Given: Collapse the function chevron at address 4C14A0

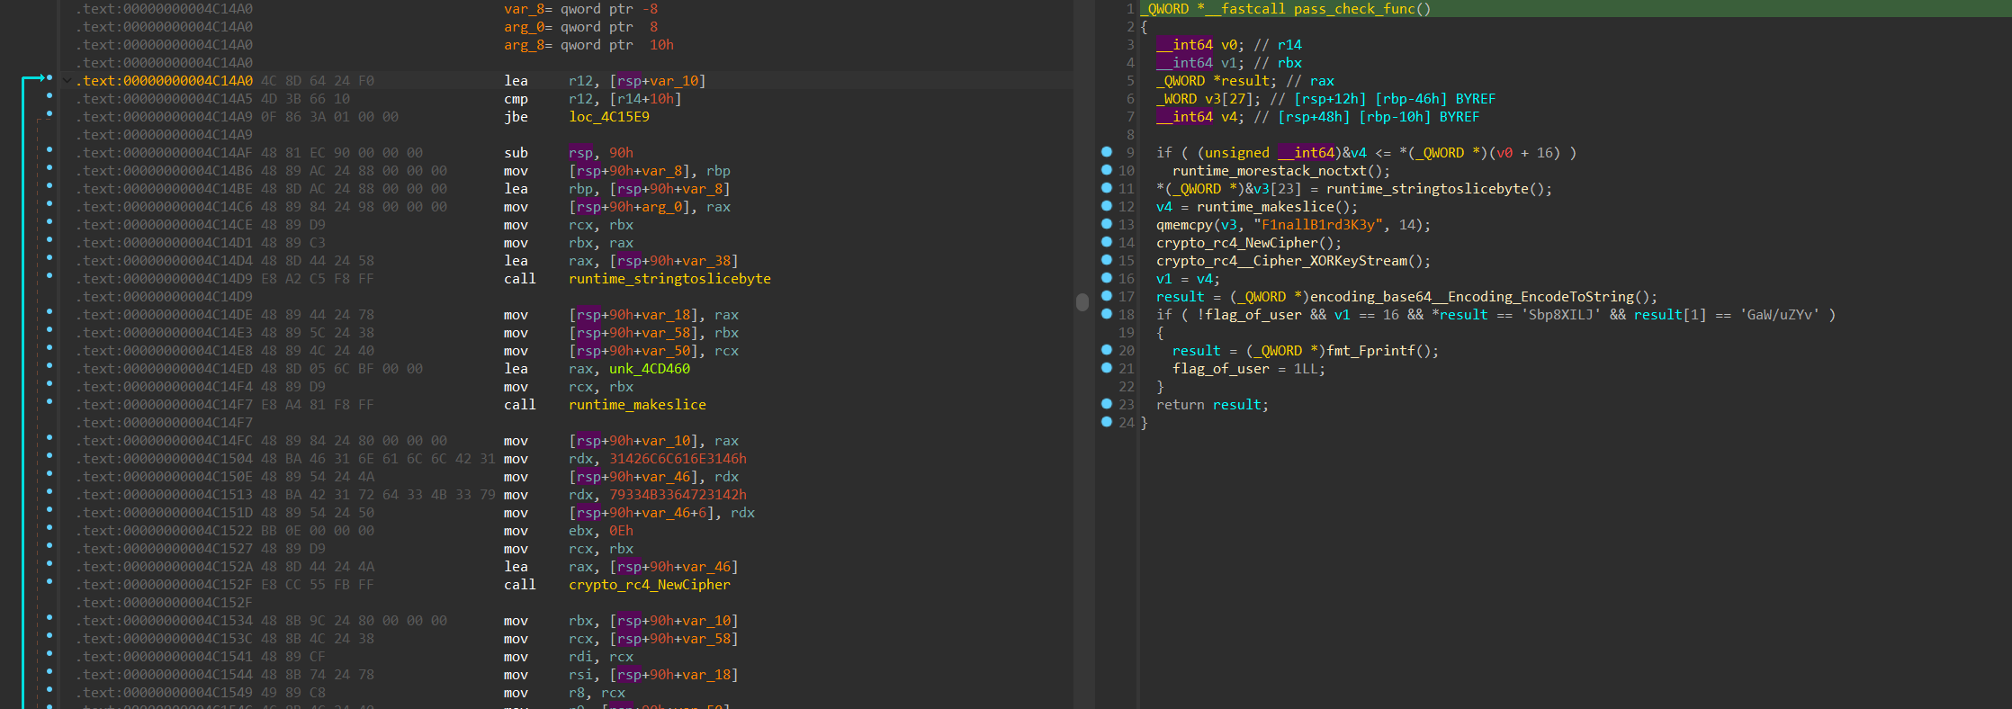Looking at the screenshot, I should click(x=67, y=81).
